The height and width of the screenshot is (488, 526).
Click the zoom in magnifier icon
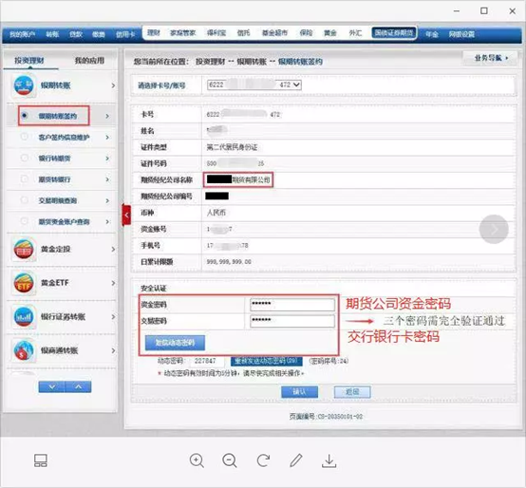[x=197, y=460]
